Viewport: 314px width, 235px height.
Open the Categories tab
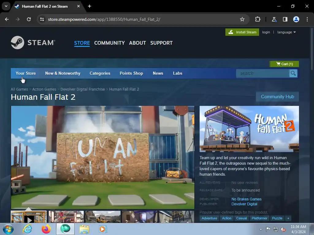point(100,73)
